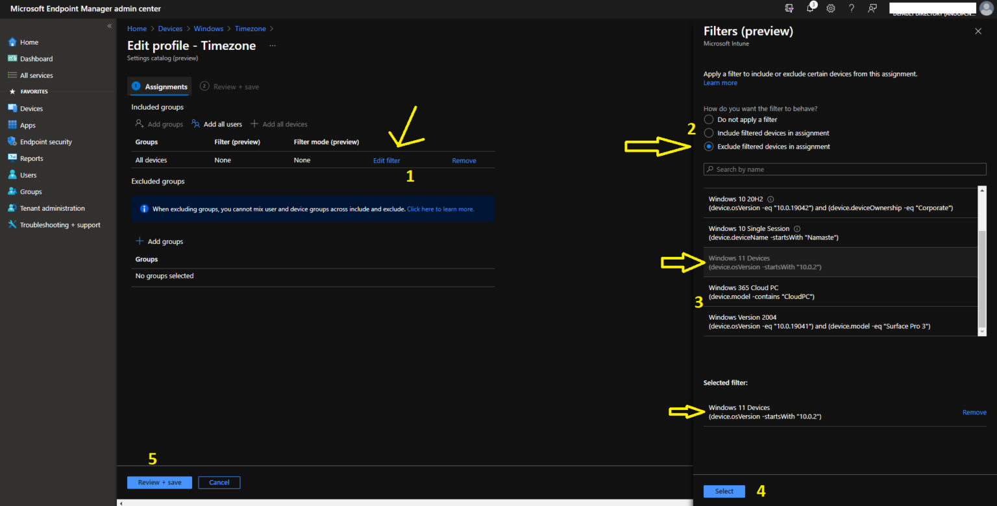Click the info icon beside Windows 10 20H2

point(772,199)
